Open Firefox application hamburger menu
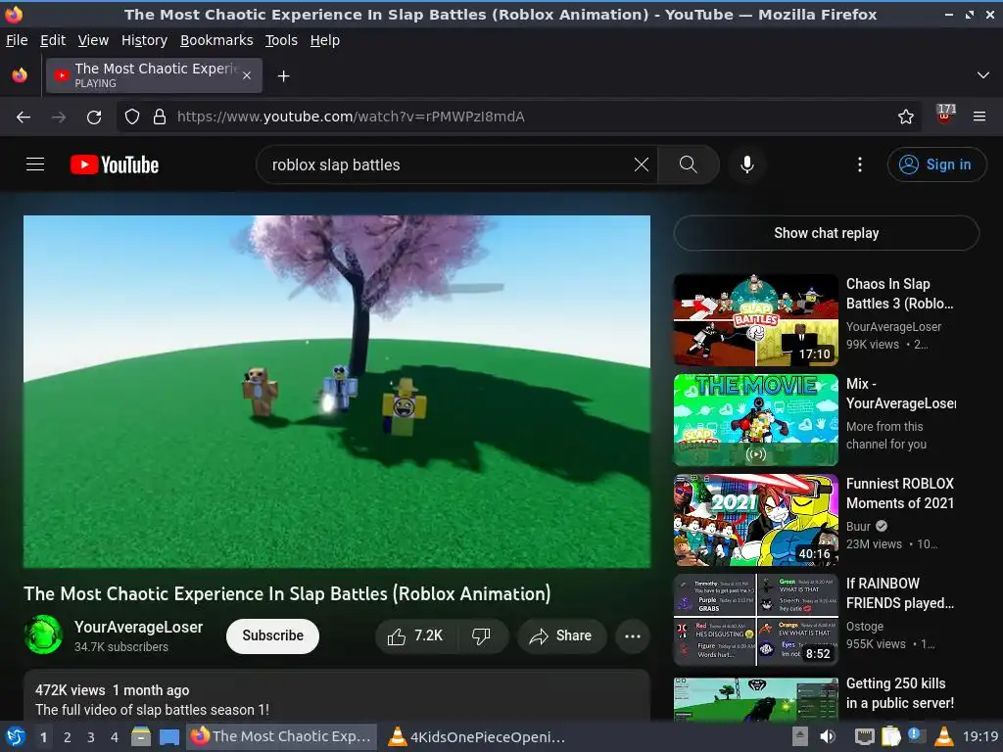The width and height of the screenshot is (1003, 752). click(979, 117)
